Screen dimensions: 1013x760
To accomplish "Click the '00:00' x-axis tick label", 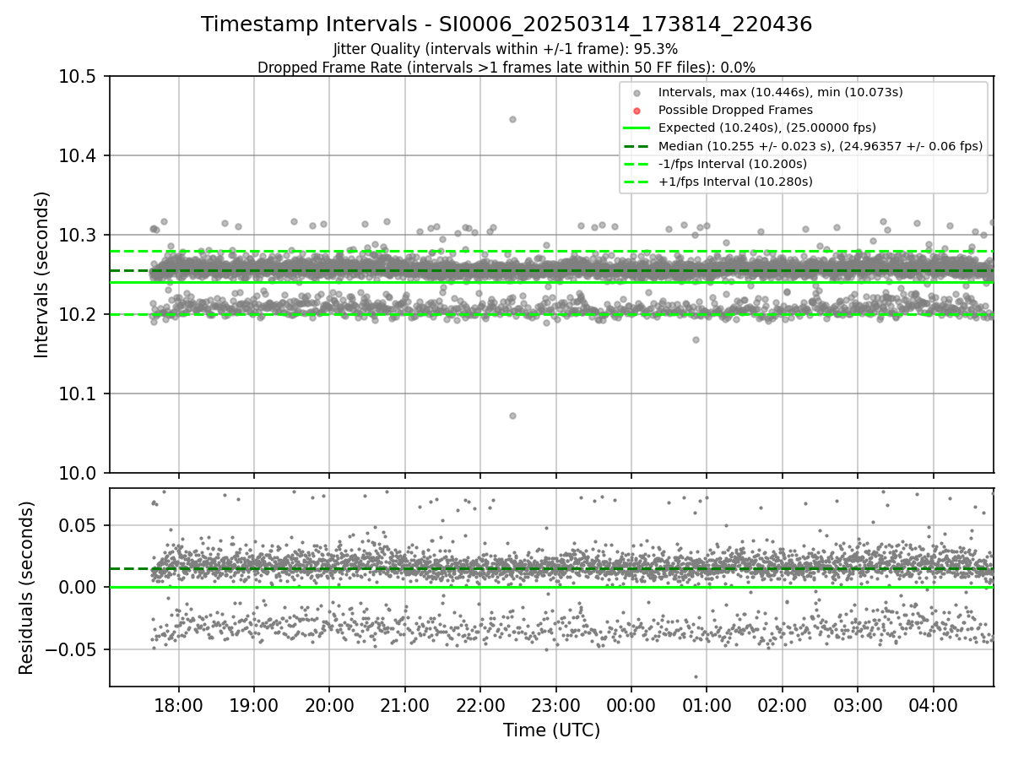I will coord(631,706).
